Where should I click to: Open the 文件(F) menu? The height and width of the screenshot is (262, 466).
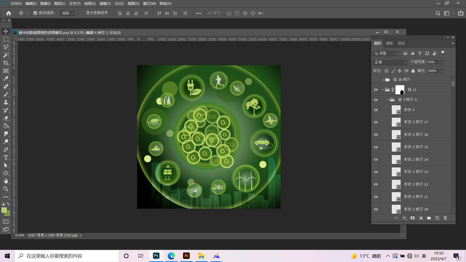click(x=16, y=4)
